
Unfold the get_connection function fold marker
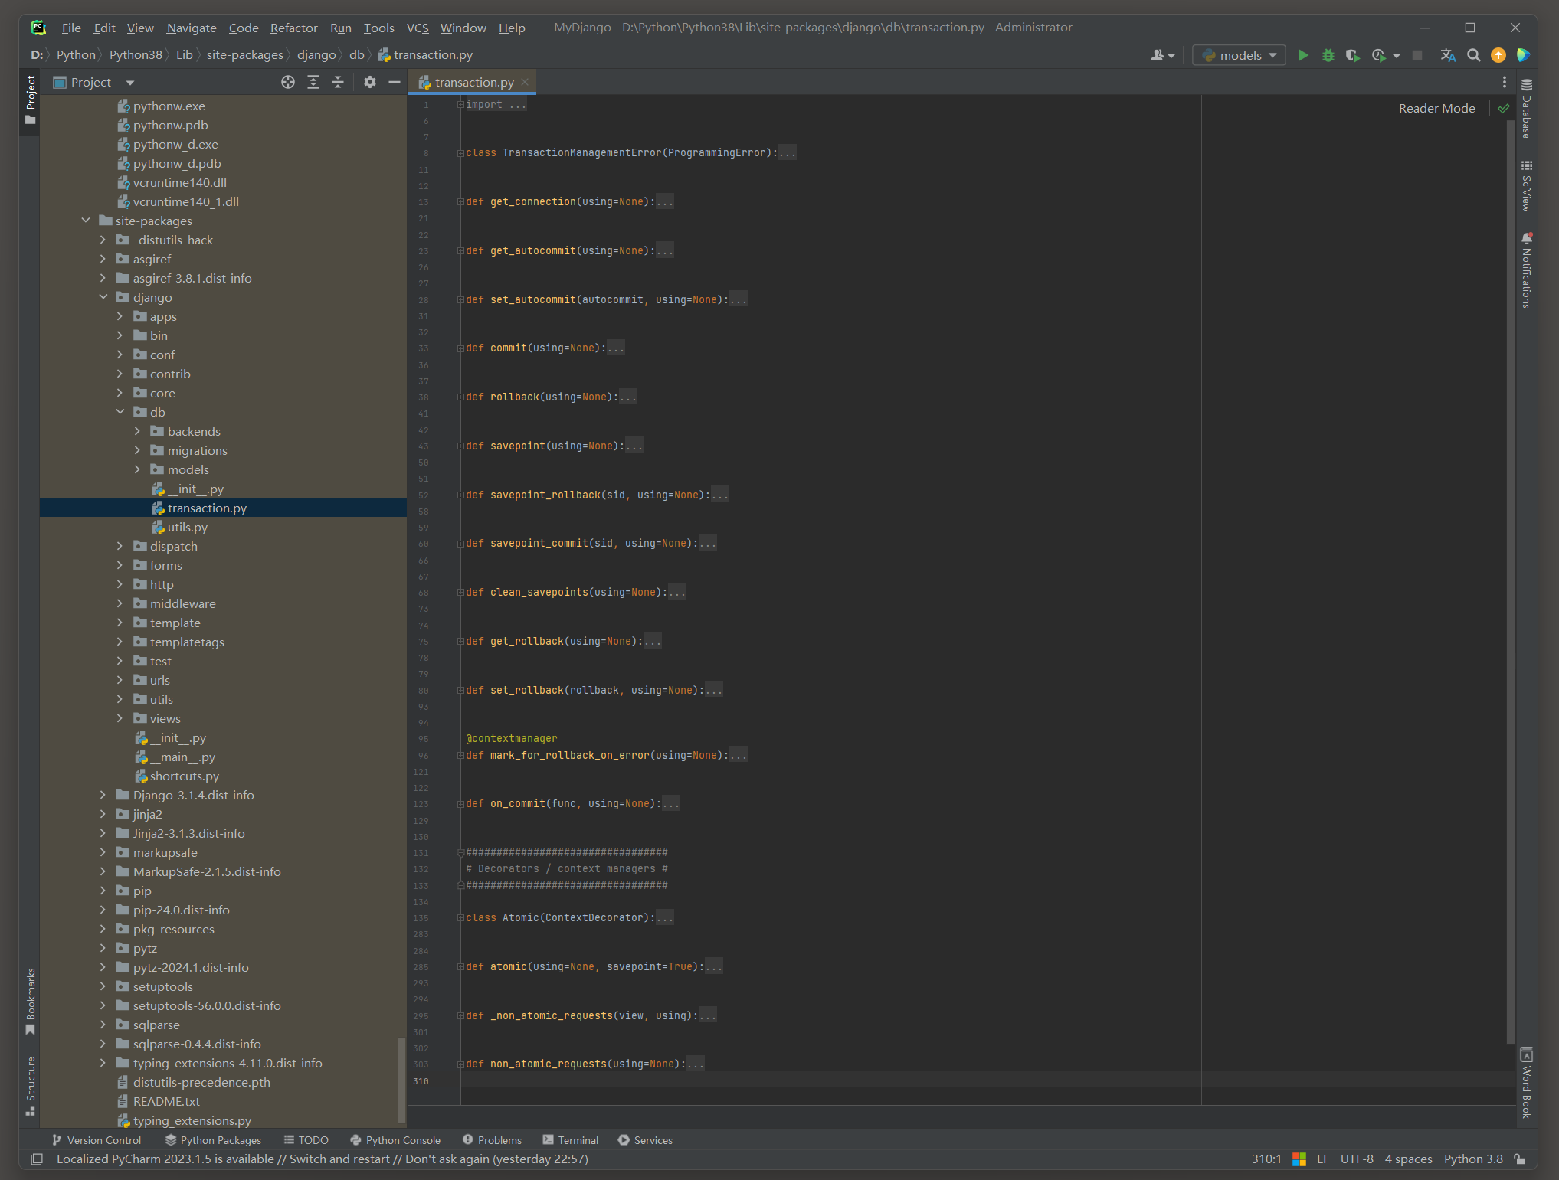(461, 202)
